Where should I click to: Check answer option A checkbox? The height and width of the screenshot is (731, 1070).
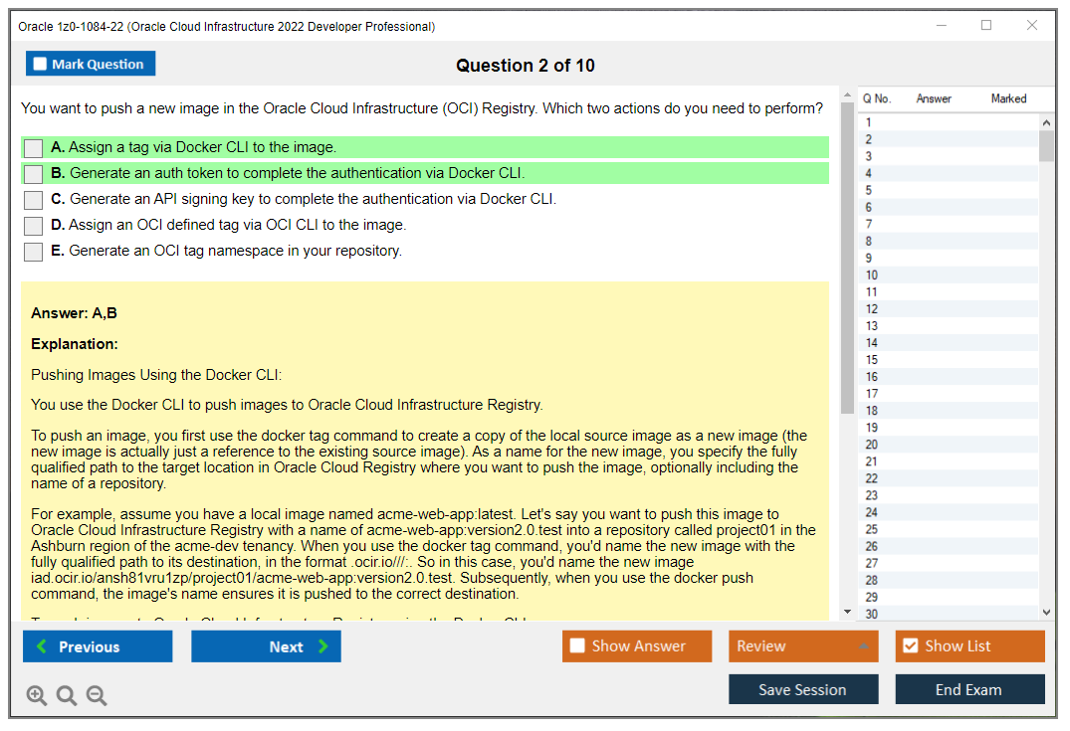click(x=33, y=147)
